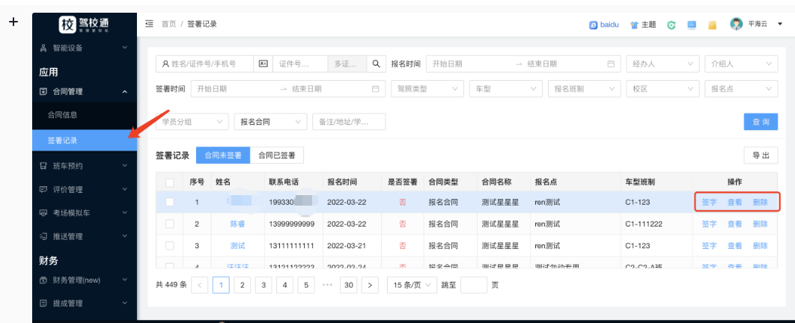Check the checkbox for 测试 row
The width and height of the screenshot is (795, 323).
click(x=169, y=245)
